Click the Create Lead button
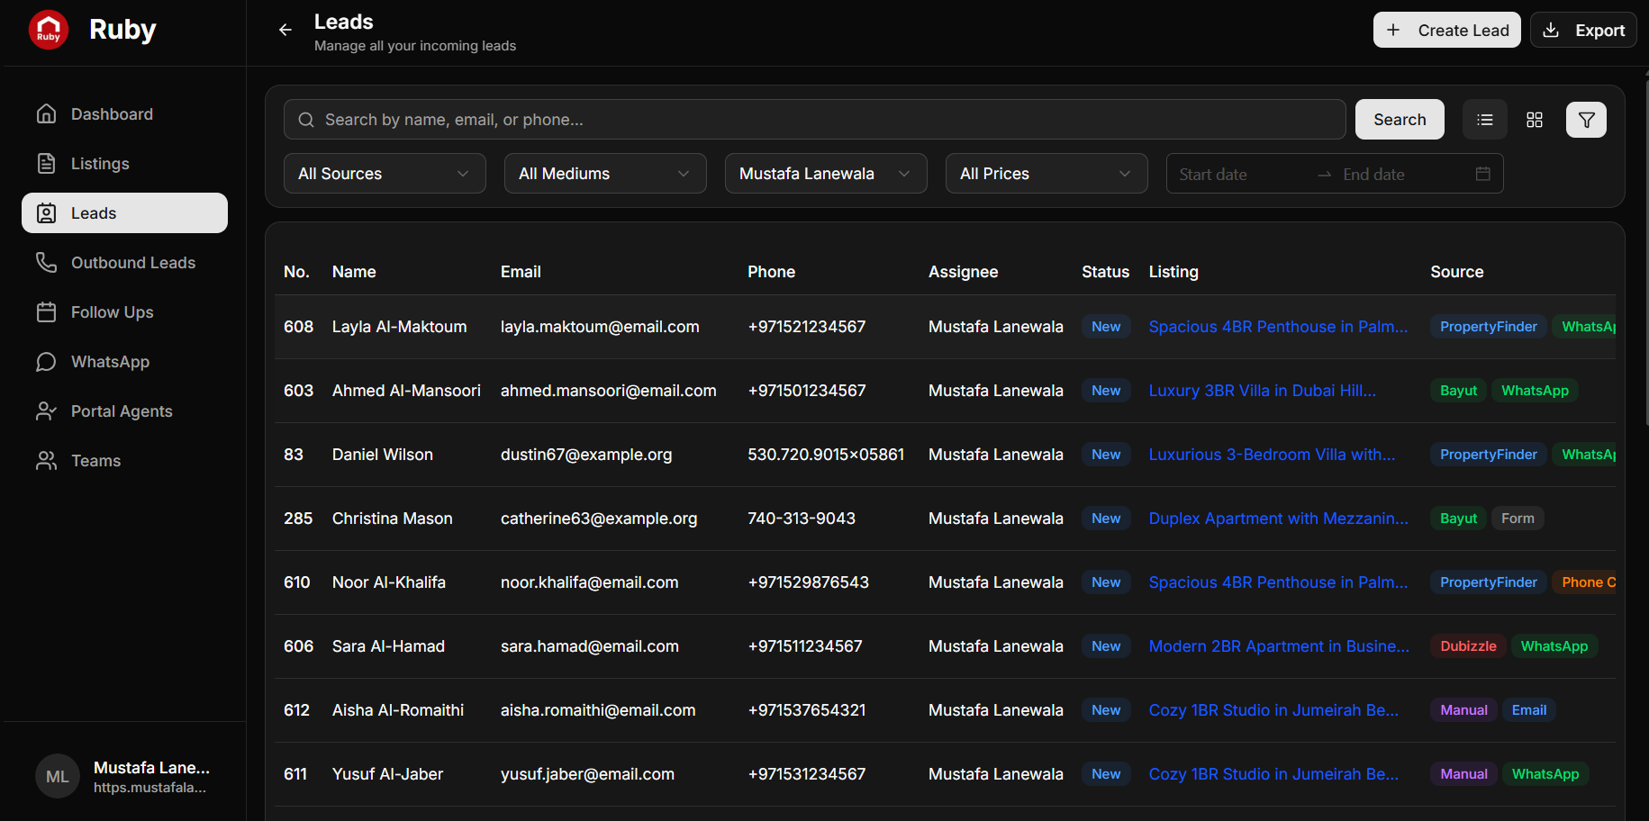The width and height of the screenshot is (1649, 821). (1446, 30)
